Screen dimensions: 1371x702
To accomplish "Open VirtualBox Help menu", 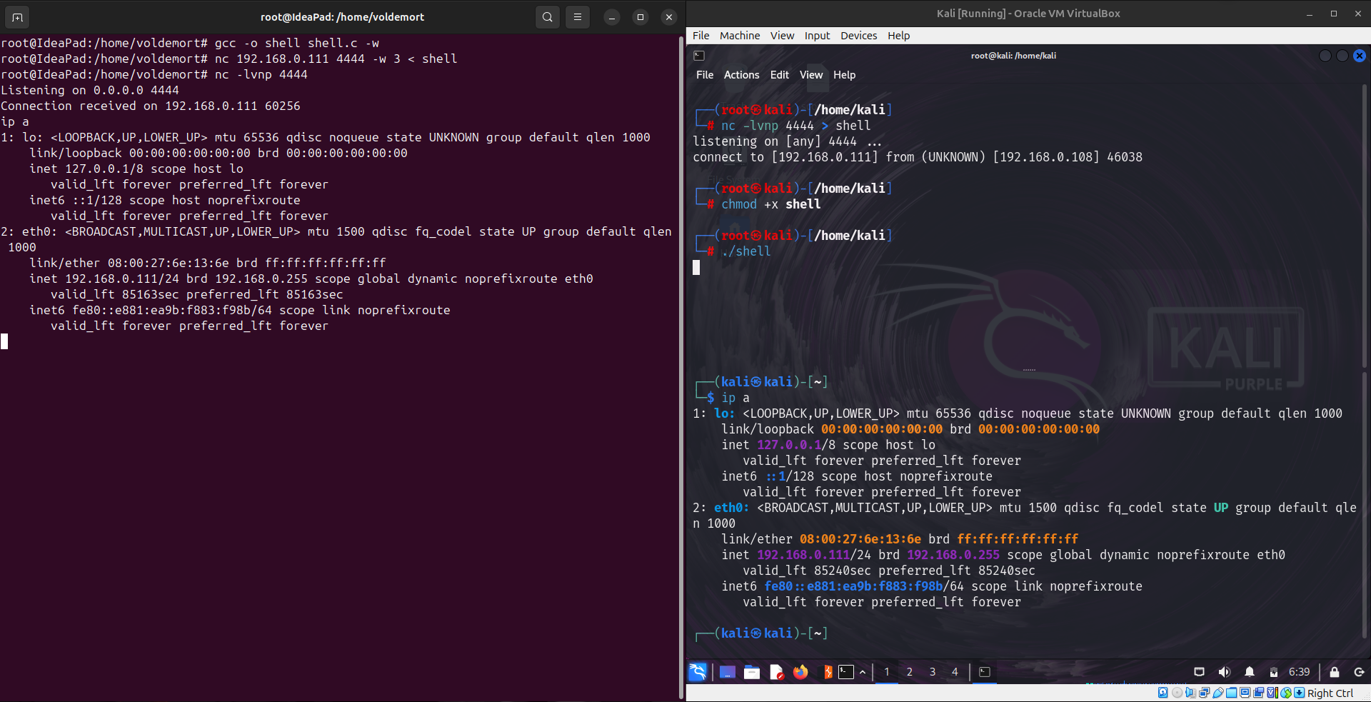I will point(898,36).
